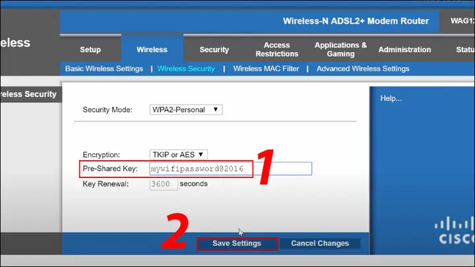This screenshot has width=475, height=267.
Task: Click the Encryption label
Action: 101,155
